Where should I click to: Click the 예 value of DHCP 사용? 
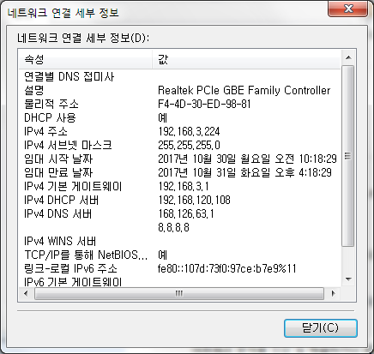(162, 117)
